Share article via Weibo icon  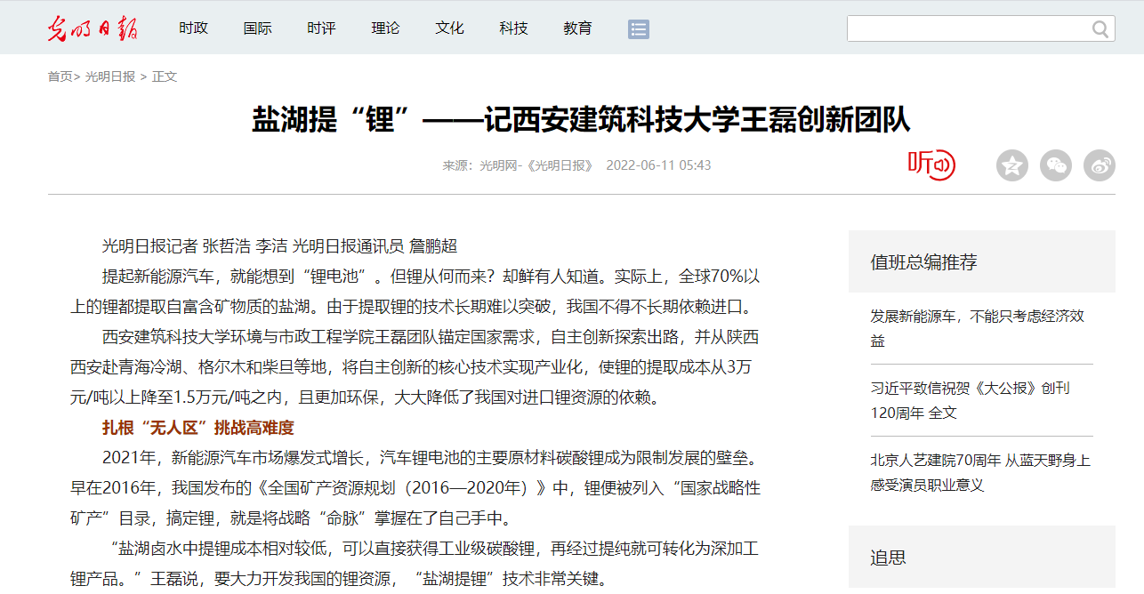point(1100,165)
